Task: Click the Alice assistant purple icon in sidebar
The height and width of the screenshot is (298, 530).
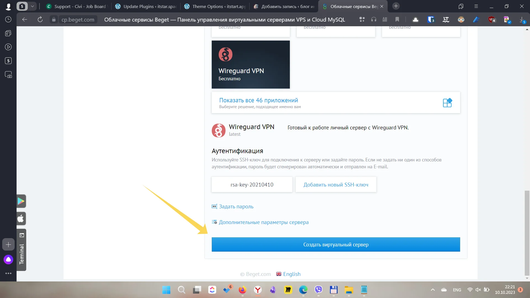Action: (8, 259)
